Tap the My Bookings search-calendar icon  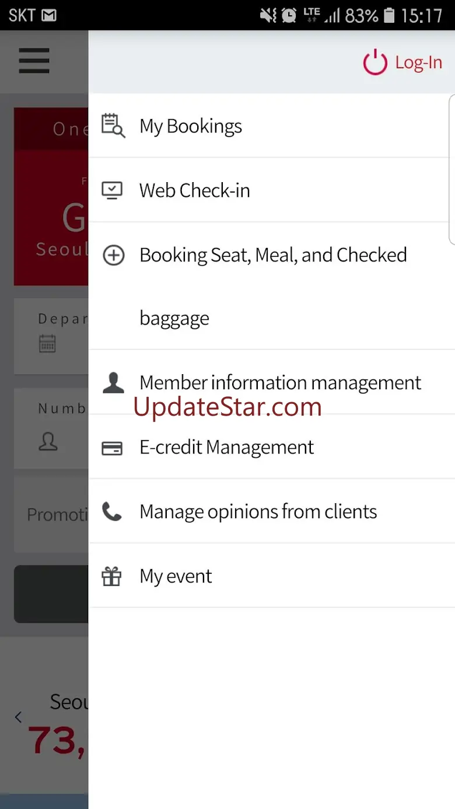[x=113, y=125]
